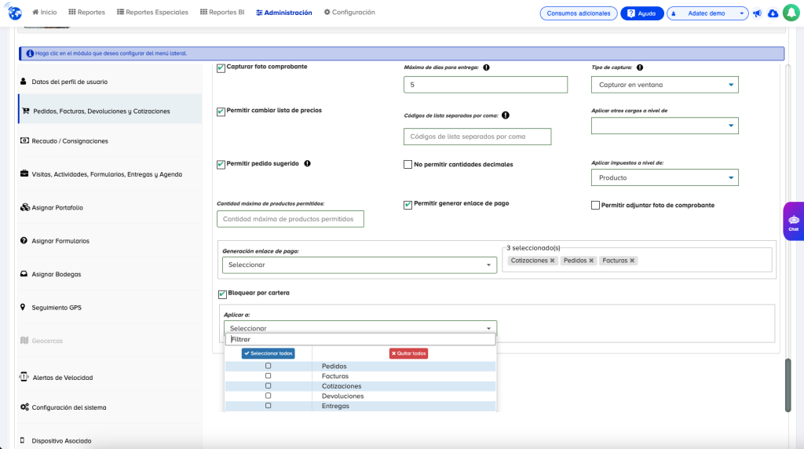Click info icon next to Permitir pedido sugerido
The height and width of the screenshot is (449, 804).
[307, 163]
